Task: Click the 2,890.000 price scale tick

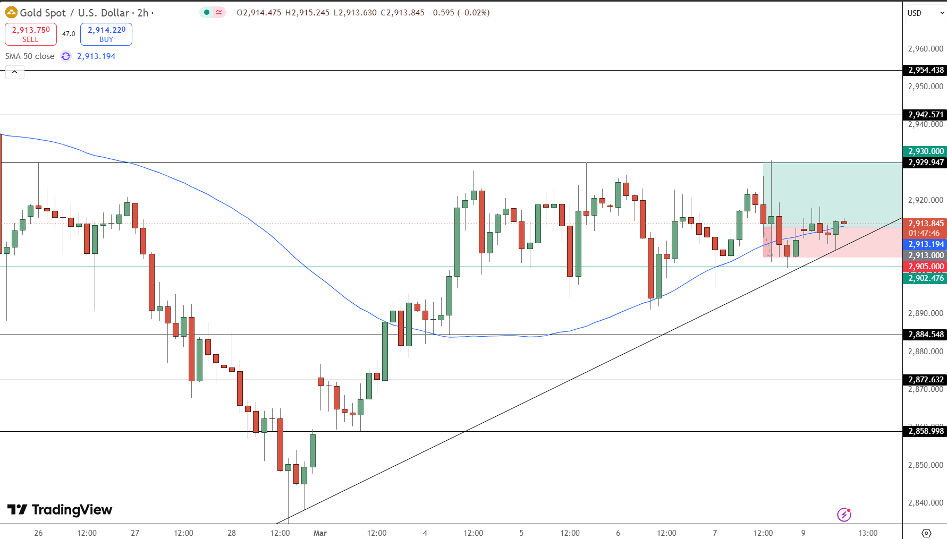Action: point(925,313)
